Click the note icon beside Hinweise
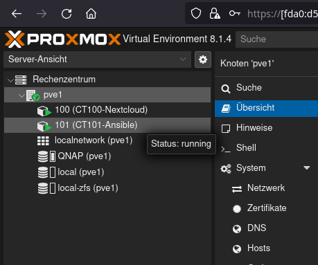318x265 pixels. (226, 129)
